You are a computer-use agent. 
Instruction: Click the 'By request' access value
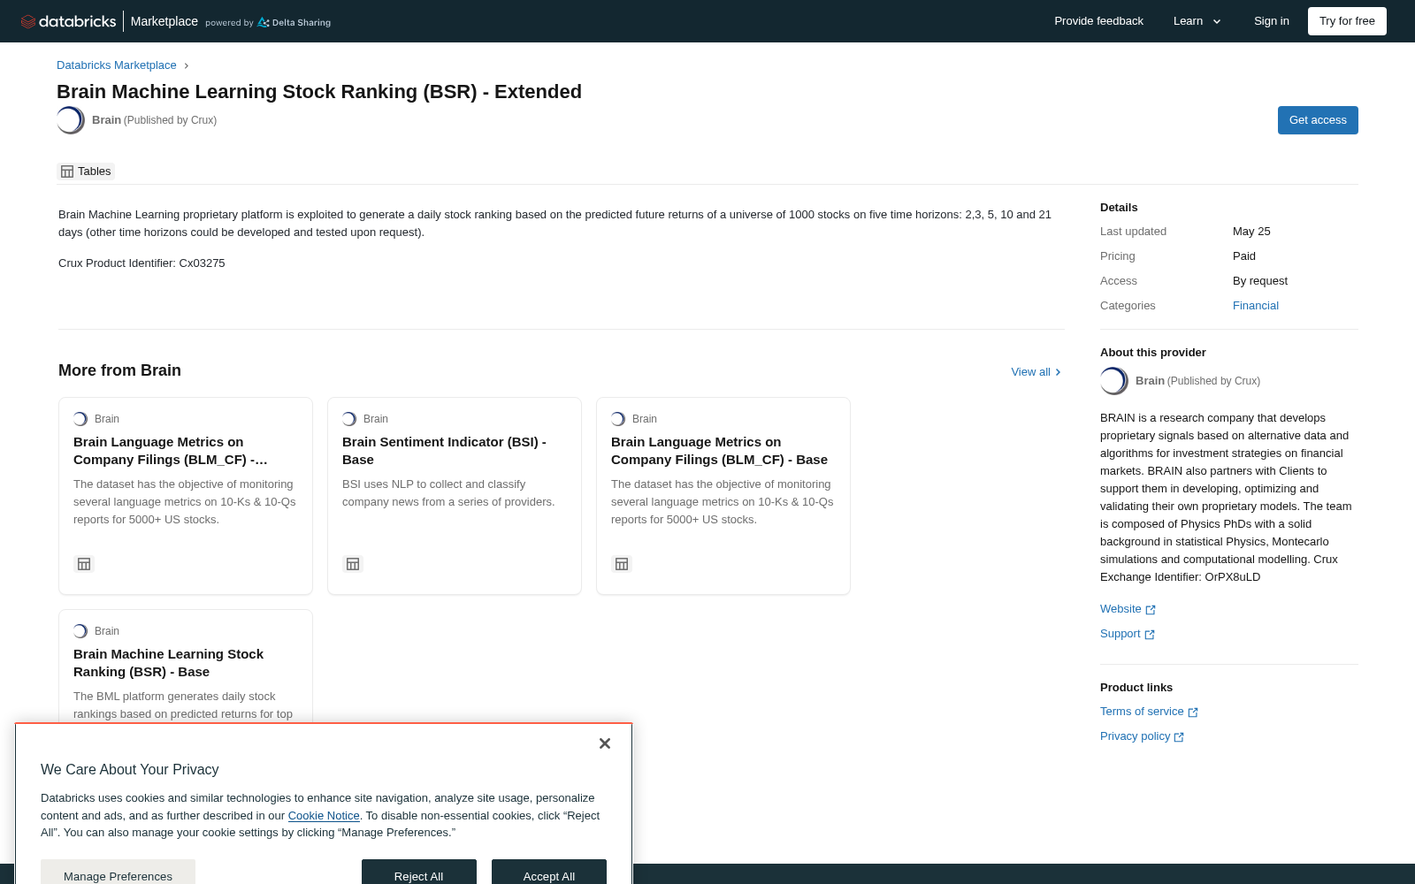1260,281
